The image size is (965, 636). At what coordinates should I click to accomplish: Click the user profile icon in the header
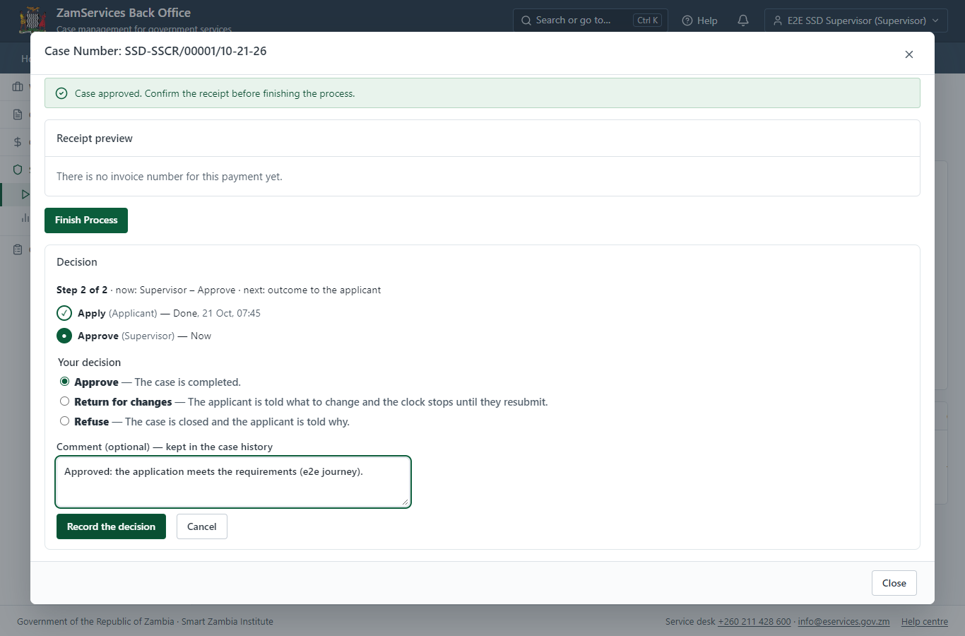click(778, 20)
